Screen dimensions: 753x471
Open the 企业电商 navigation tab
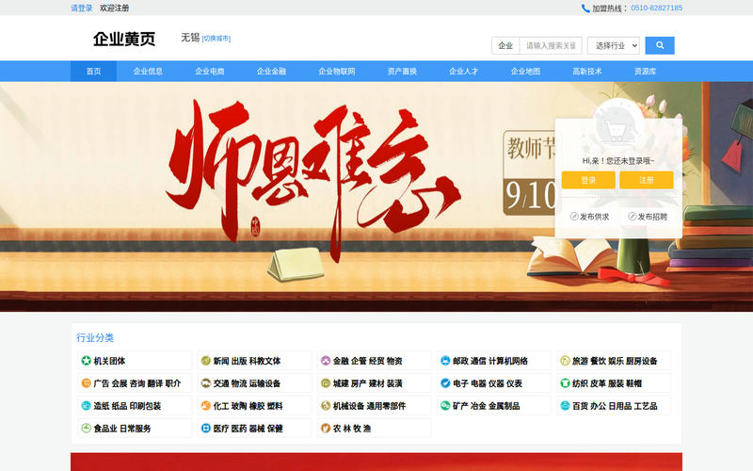210,72
